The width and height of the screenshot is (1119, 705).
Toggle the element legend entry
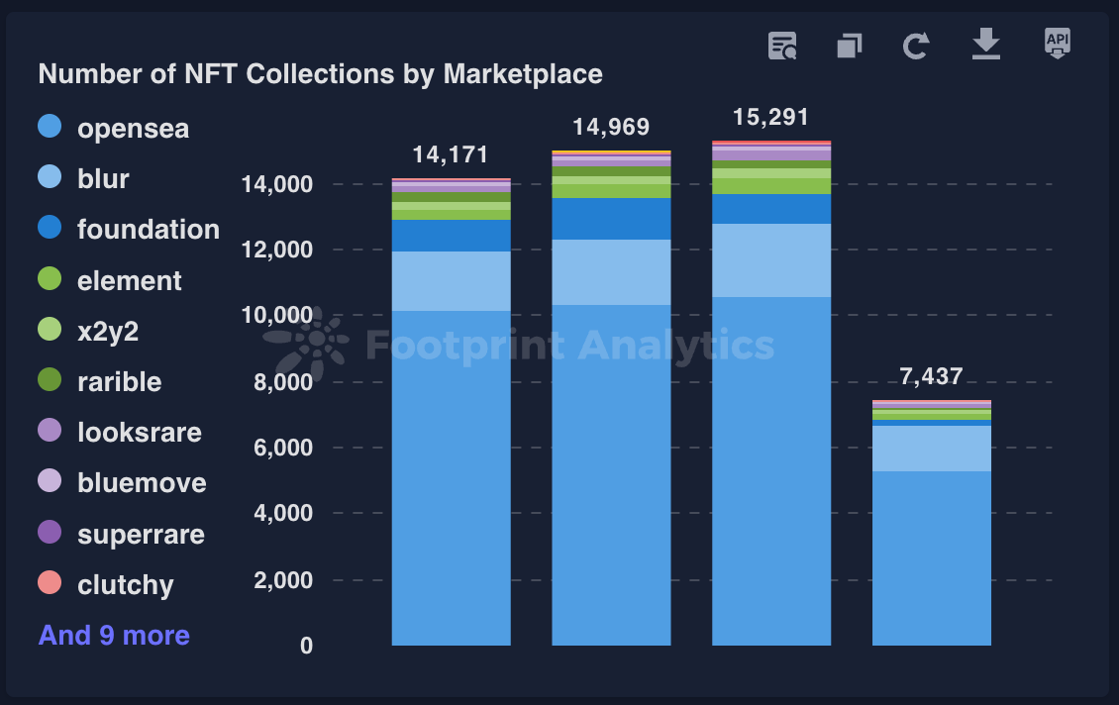[110, 279]
